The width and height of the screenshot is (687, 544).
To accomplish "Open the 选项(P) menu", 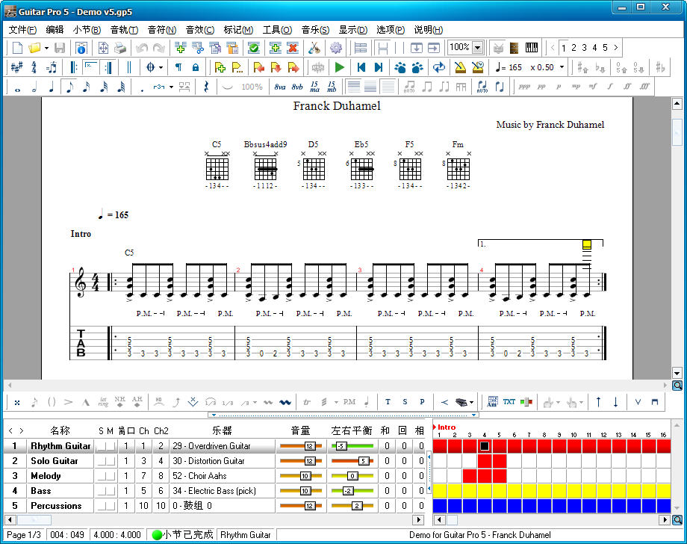I will (x=391, y=30).
